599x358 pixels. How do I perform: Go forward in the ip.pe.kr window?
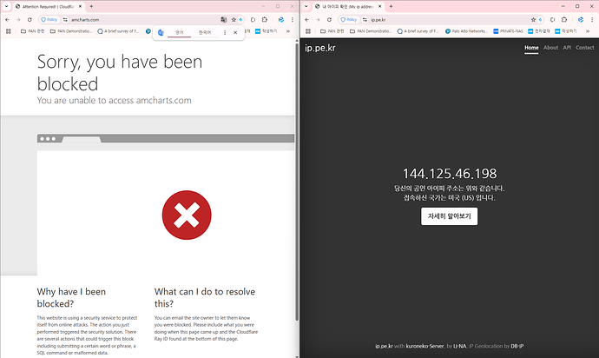[x=318, y=19]
